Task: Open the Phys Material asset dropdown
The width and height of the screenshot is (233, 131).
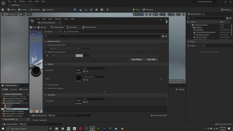Action: 94,68
